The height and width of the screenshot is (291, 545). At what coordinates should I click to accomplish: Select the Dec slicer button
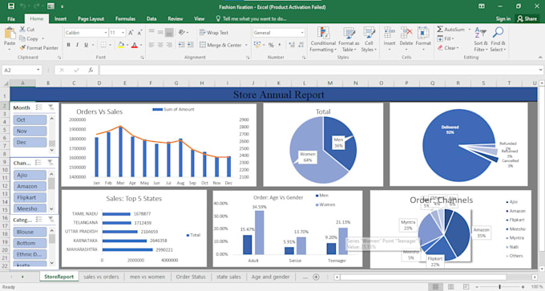(x=30, y=142)
